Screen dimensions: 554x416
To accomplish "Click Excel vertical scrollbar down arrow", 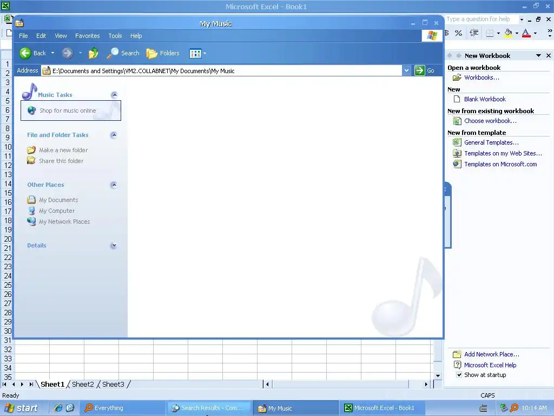I will [438, 376].
